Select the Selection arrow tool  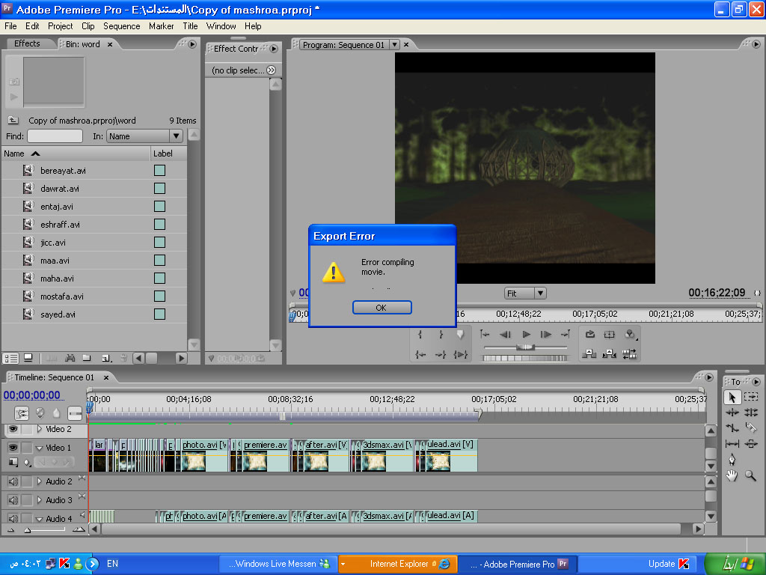732,397
